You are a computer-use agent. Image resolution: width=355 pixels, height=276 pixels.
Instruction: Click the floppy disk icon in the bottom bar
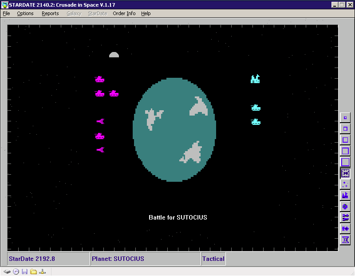[x=25, y=272]
